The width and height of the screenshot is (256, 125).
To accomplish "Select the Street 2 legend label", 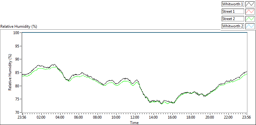I will 233,19.
